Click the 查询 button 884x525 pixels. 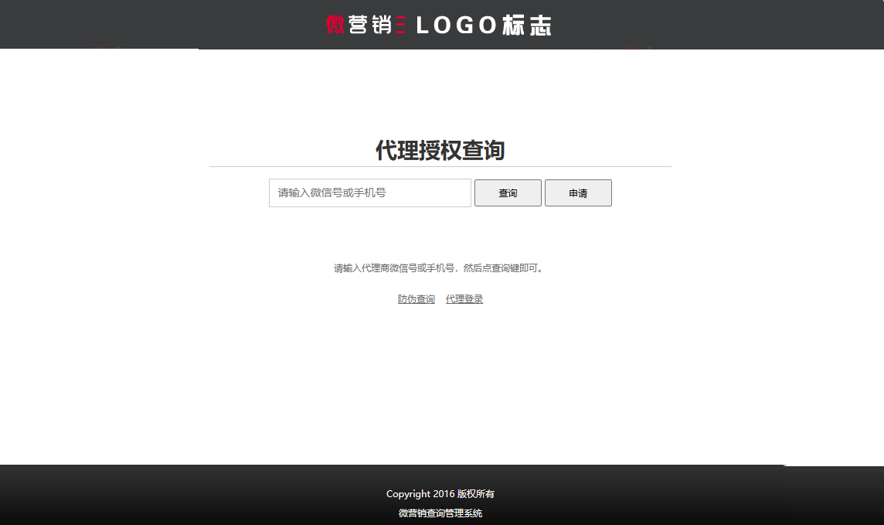(508, 193)
